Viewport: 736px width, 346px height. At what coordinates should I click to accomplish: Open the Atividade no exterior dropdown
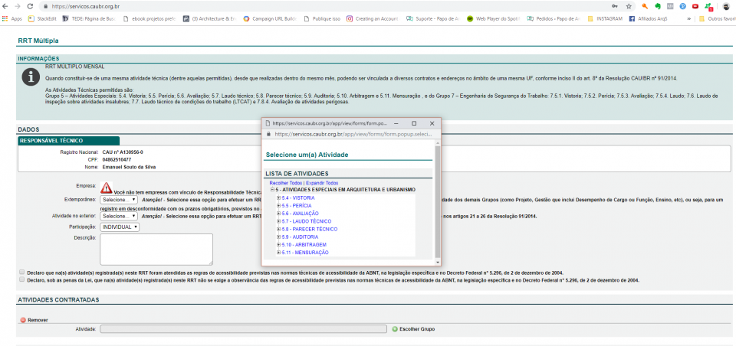[118, 216]
